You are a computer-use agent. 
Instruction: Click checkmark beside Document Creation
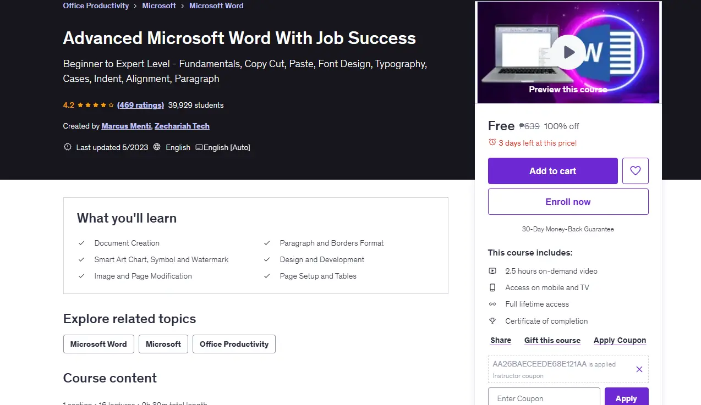click(x=81, y=243)
